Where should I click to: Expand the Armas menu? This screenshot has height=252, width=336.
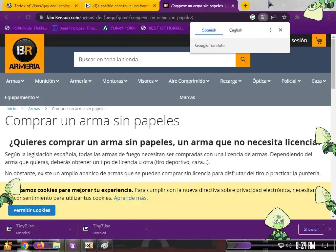(x=15, y=81)
